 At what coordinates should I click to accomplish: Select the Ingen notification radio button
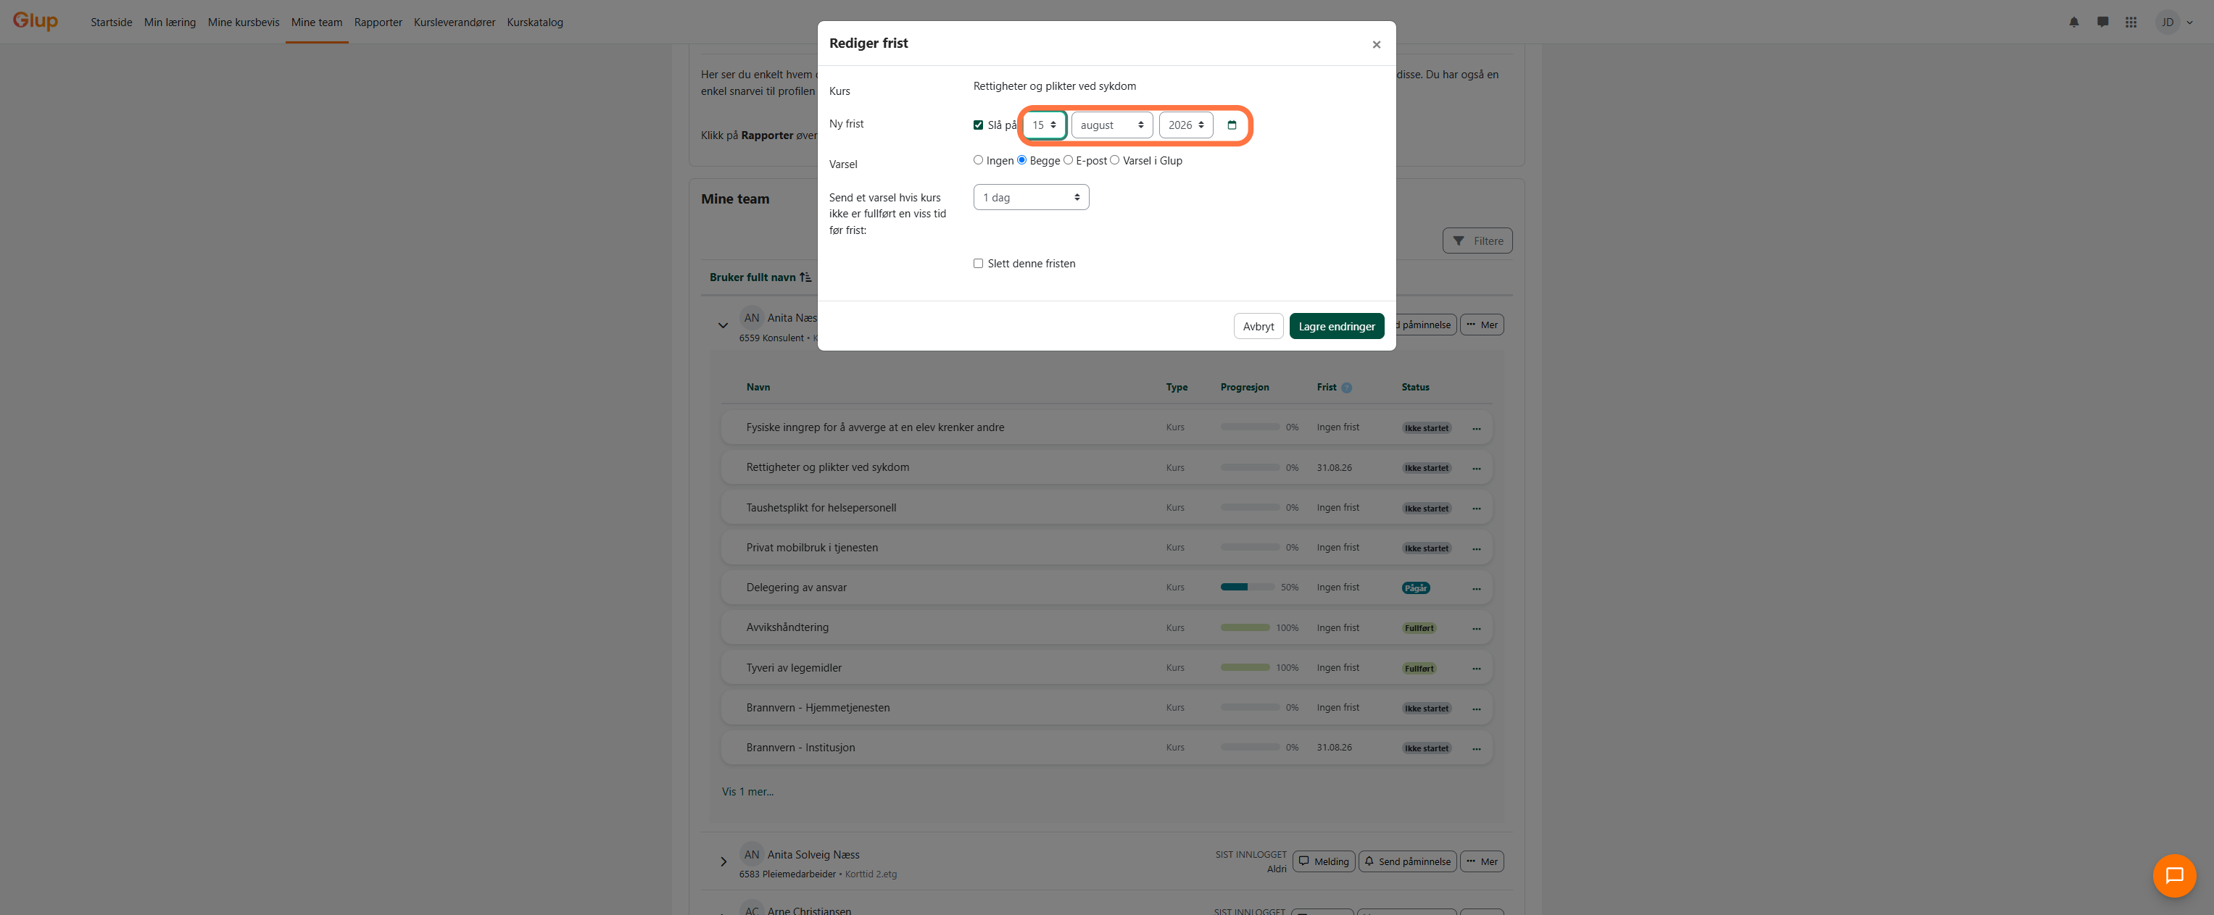click(x=977, y=160)
